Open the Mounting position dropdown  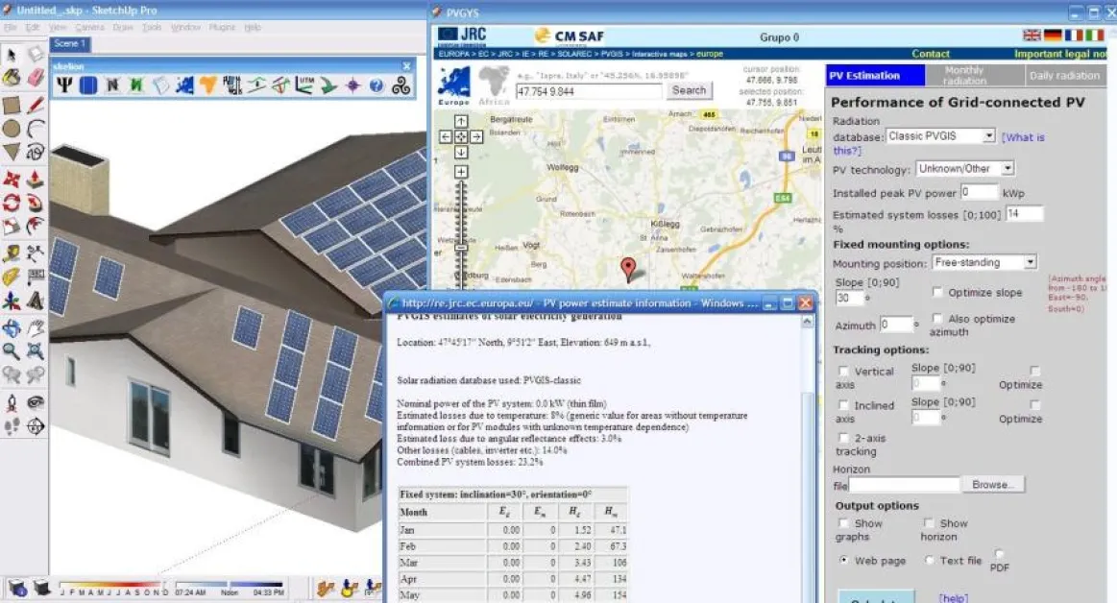pos(983,263)
